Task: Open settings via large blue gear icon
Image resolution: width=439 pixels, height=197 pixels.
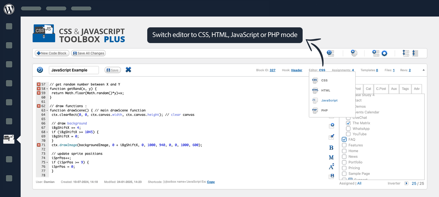Action: point(384,53)
